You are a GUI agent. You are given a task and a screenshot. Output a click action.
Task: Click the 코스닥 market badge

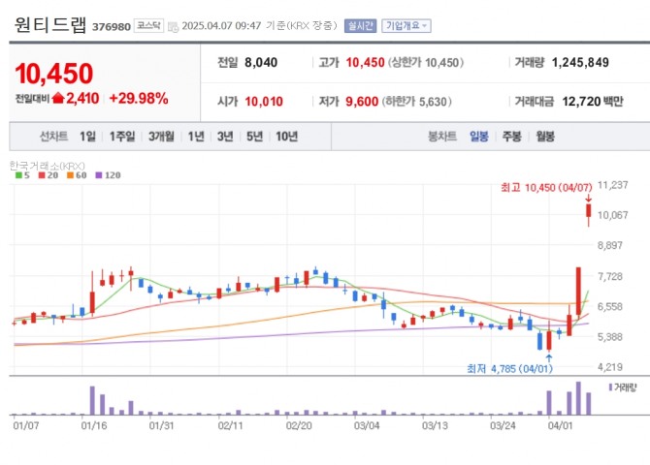[x=148, y=26]
